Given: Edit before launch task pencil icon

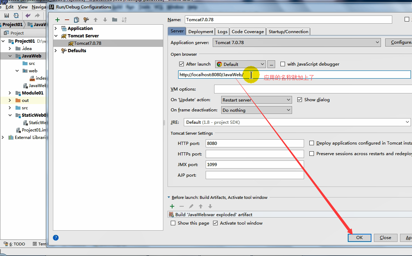Looking at the screenshot, I should point(191,206).
